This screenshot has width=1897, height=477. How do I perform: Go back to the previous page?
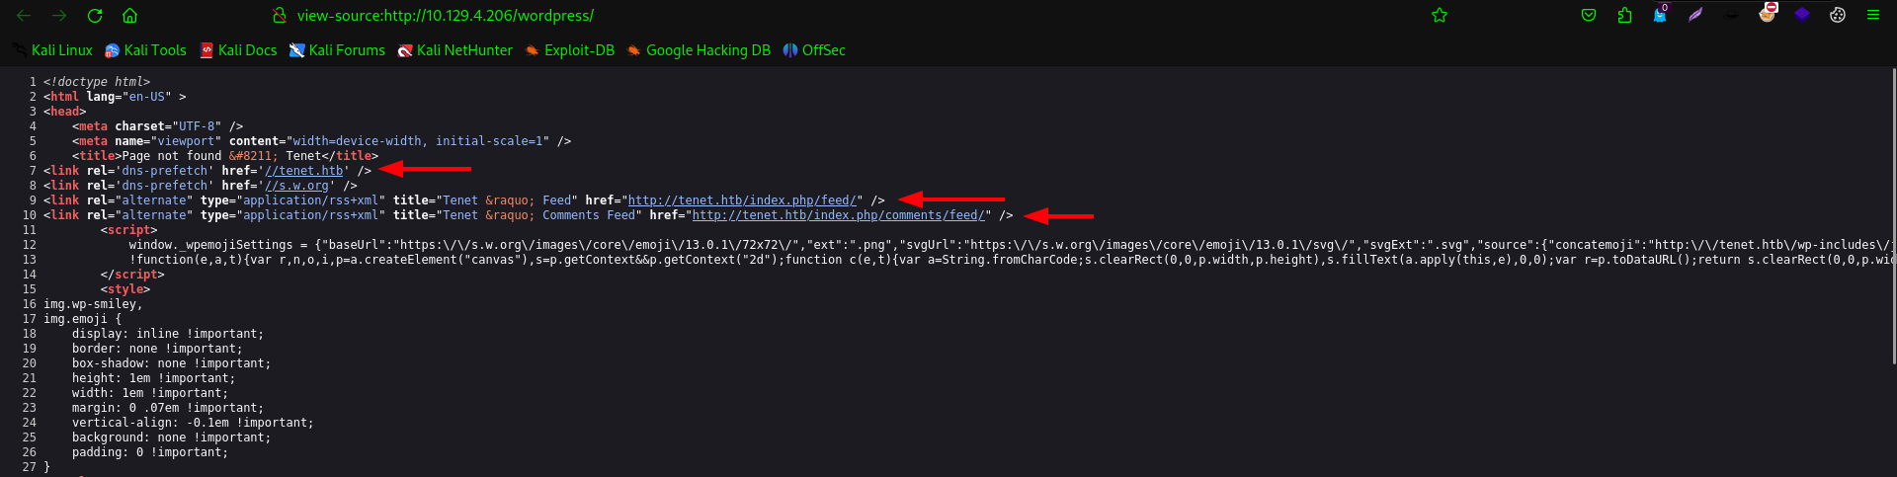click(24, 16)
